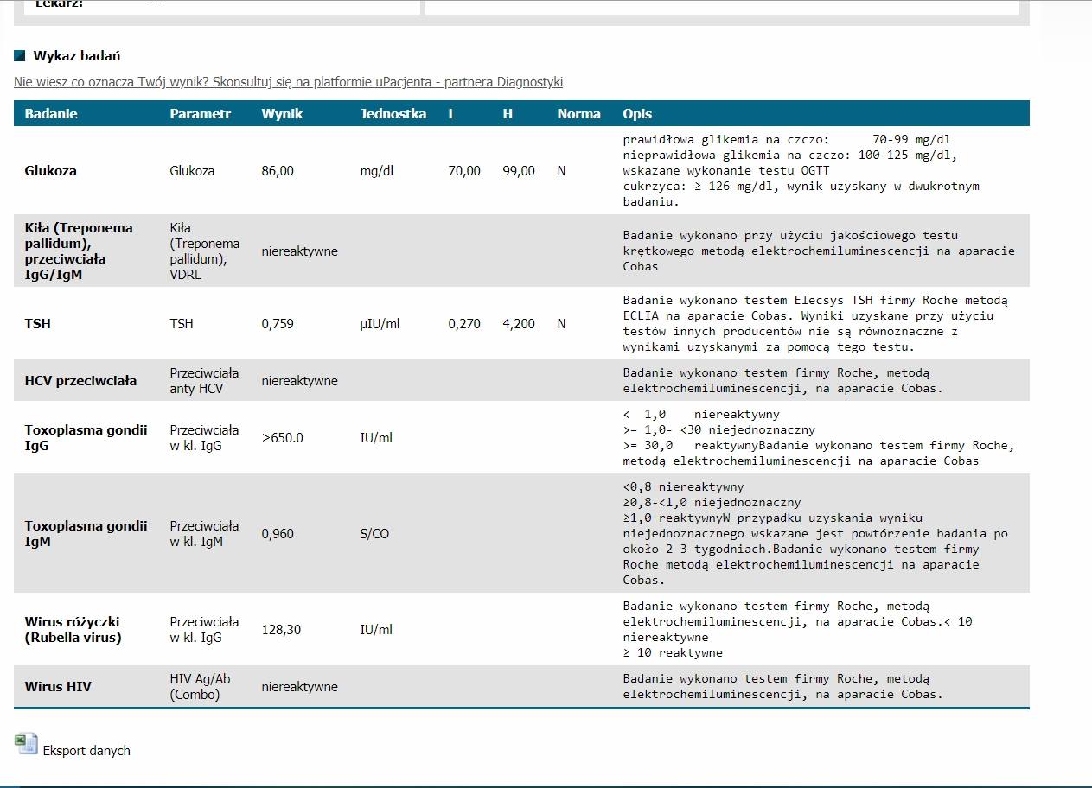
Task: Select the Glukoza test row name
Action: 51,171
